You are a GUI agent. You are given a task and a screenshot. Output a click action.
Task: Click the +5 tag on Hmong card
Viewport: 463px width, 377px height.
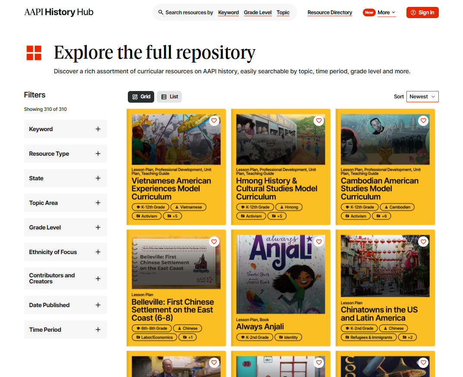277,216
